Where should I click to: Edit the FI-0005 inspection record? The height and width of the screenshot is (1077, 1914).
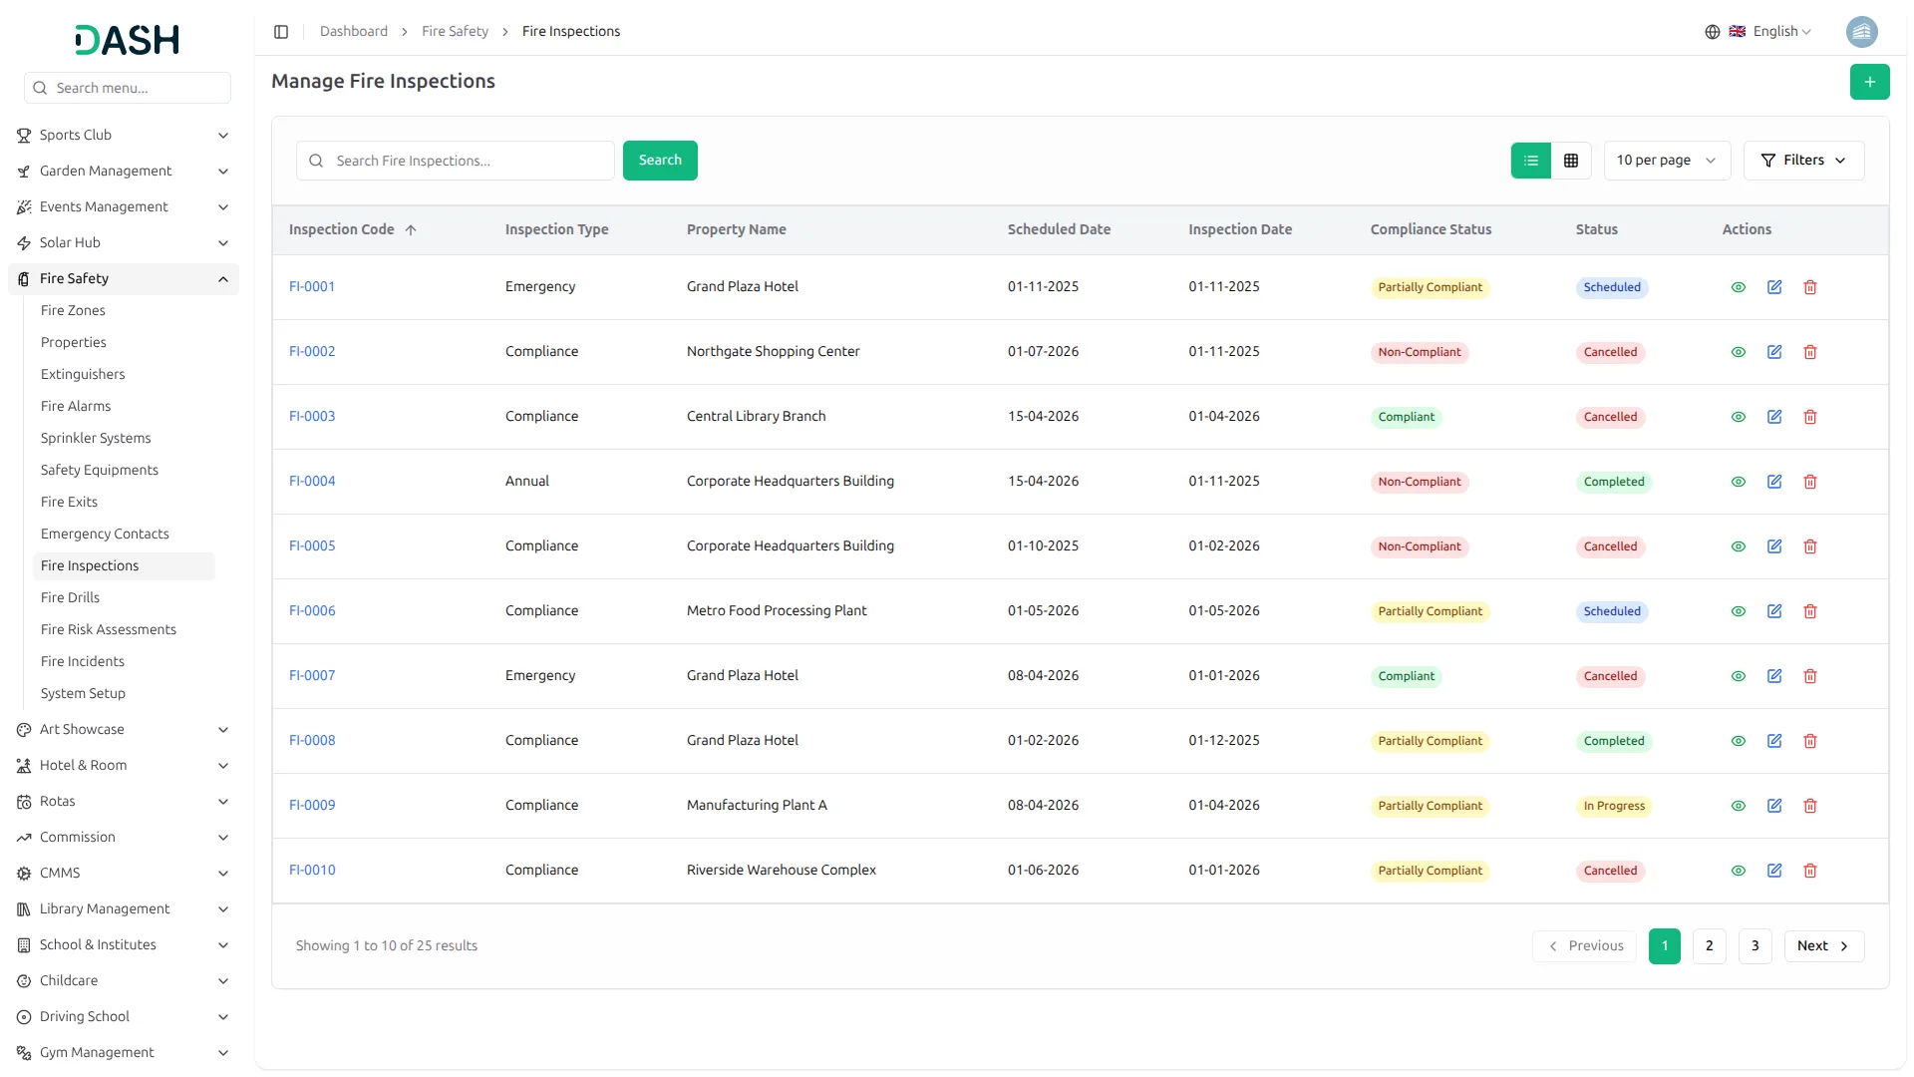[x=1773, y=546]
